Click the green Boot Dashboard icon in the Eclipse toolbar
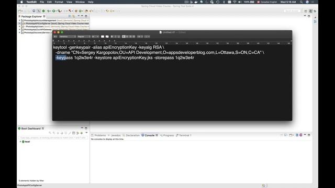This screenshot has height=188, width=335. point(43,11)
